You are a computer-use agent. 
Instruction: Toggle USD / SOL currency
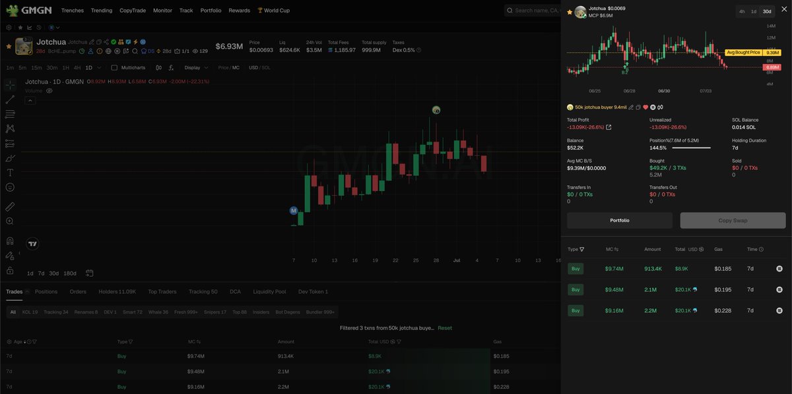tap(259, 67)
